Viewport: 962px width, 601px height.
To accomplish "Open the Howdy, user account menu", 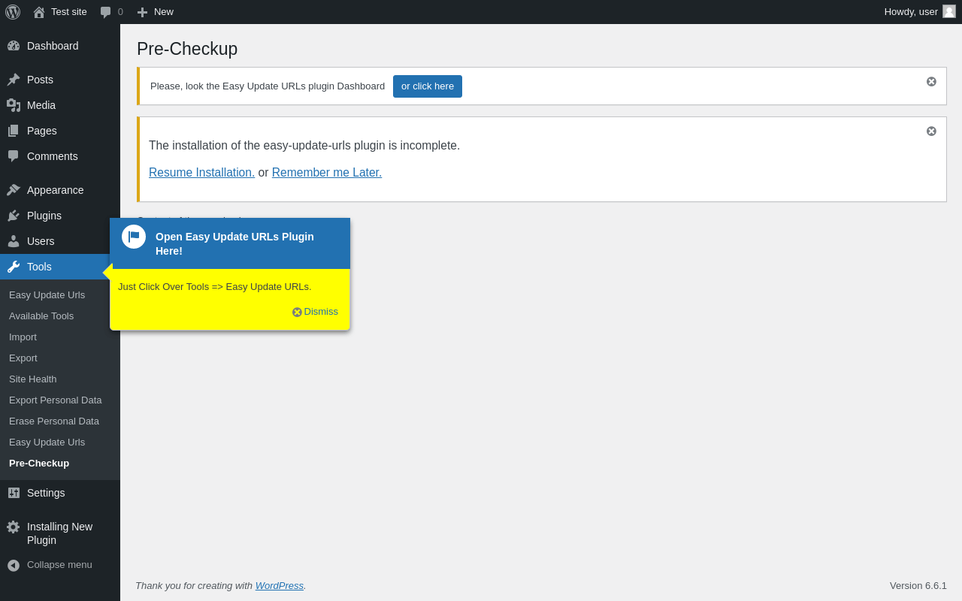I will pyautogui.click(x=920, y=12).
